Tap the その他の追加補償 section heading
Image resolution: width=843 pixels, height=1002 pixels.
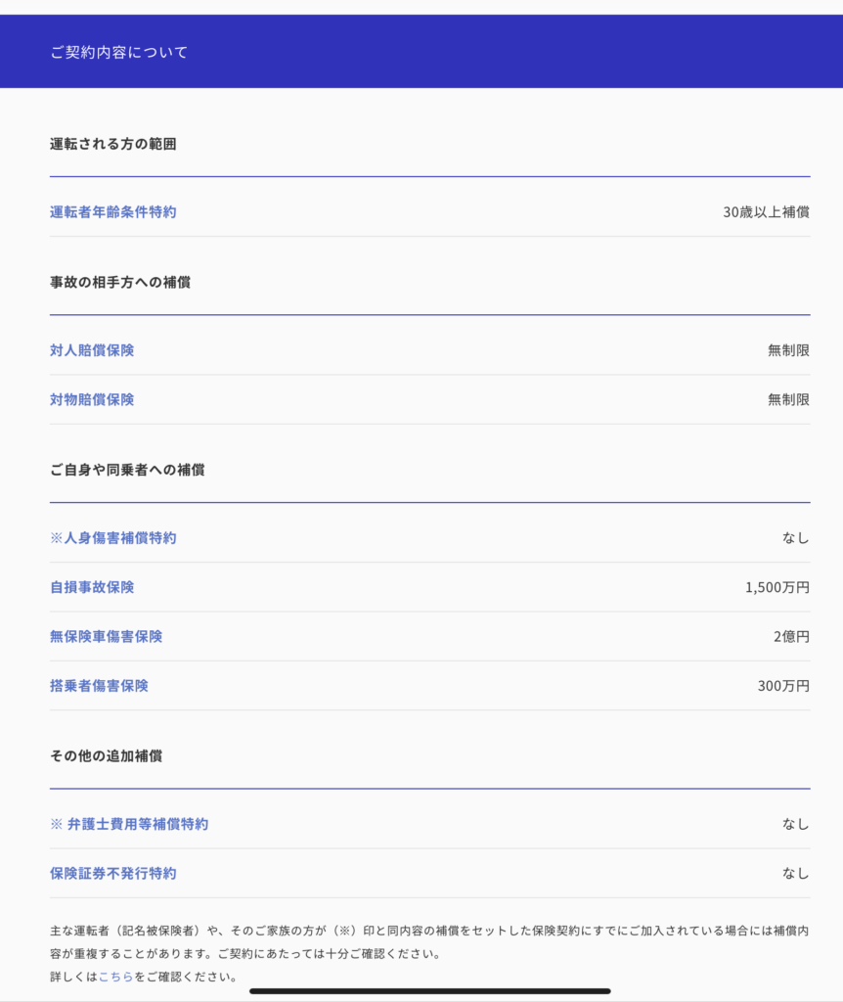click(106, 756)
